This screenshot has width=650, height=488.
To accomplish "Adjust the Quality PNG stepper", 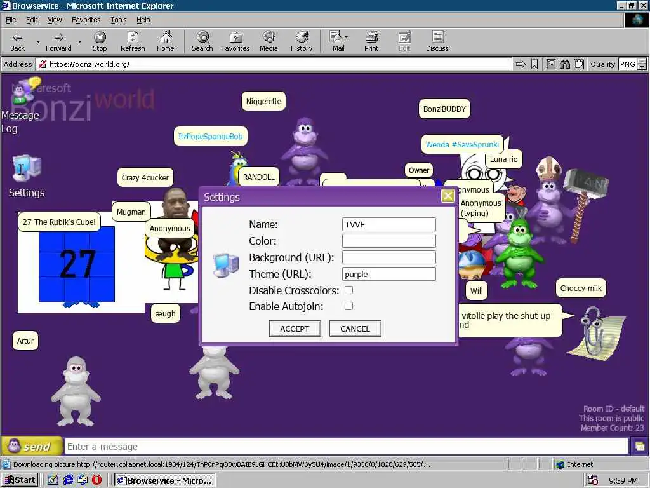I will click(x=642, y=64).
